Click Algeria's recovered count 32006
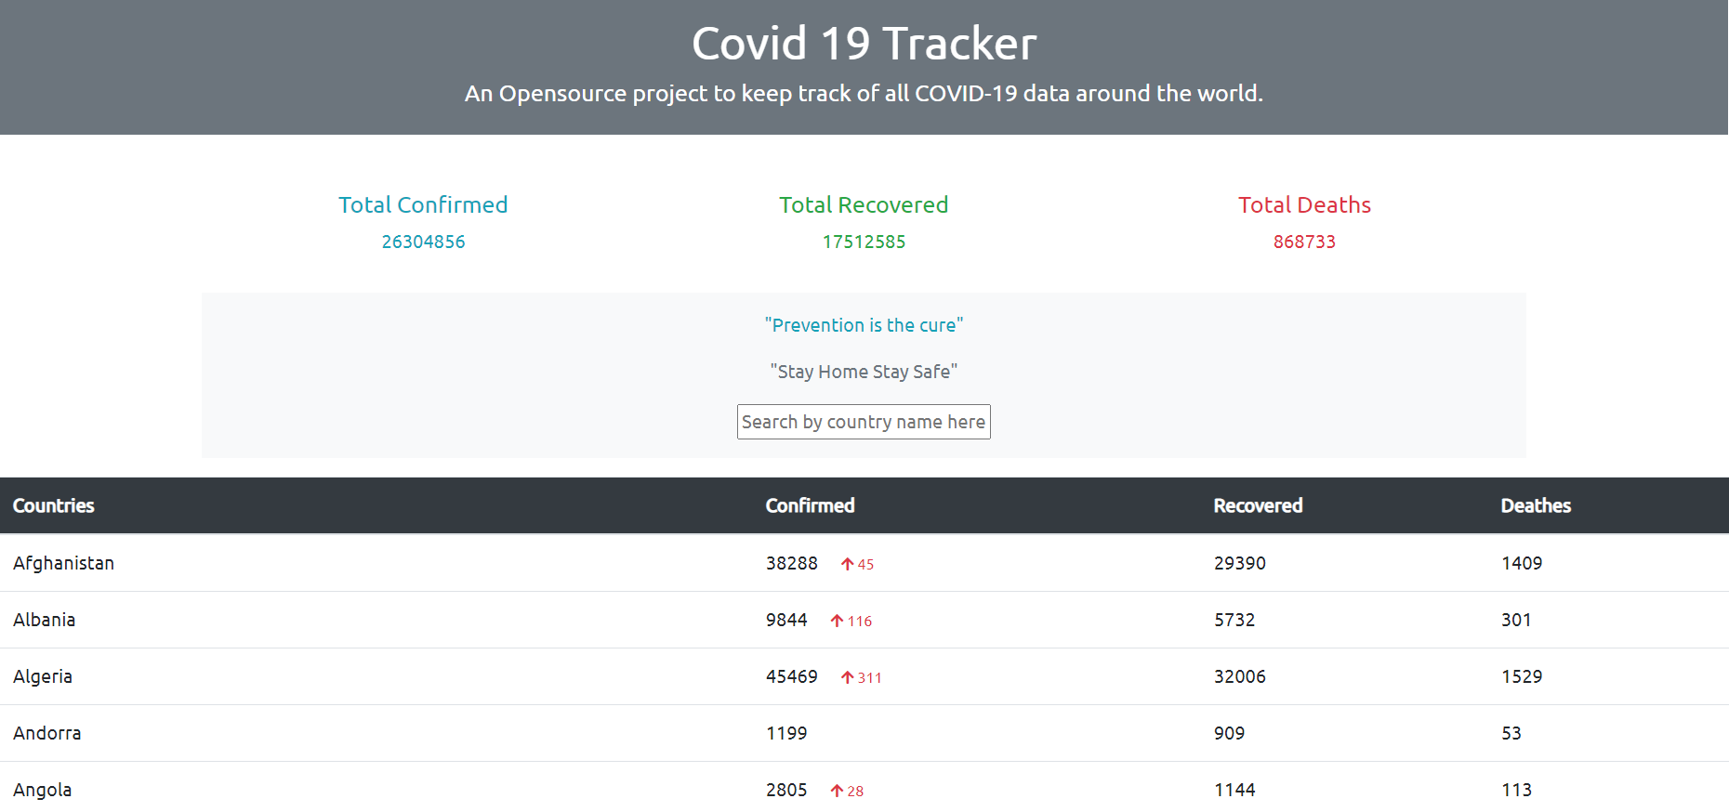 coord(1240,676)
